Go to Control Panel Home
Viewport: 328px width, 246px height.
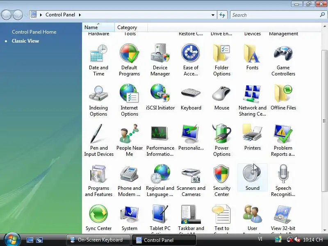pyautogui.click(x=34, y=32)
